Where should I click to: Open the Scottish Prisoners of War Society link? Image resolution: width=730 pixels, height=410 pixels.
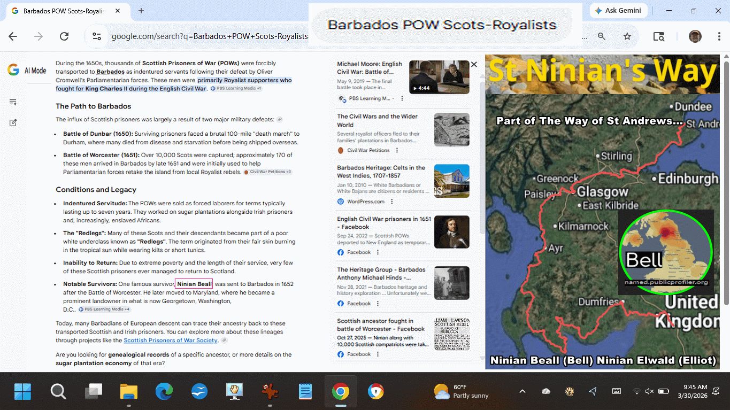171,341
